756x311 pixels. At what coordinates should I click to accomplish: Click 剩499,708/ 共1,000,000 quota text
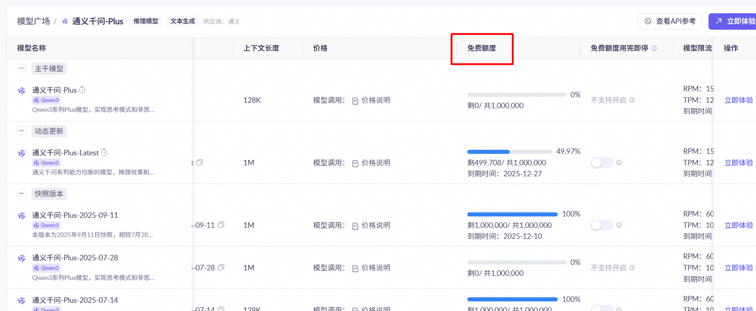point(507,163)
